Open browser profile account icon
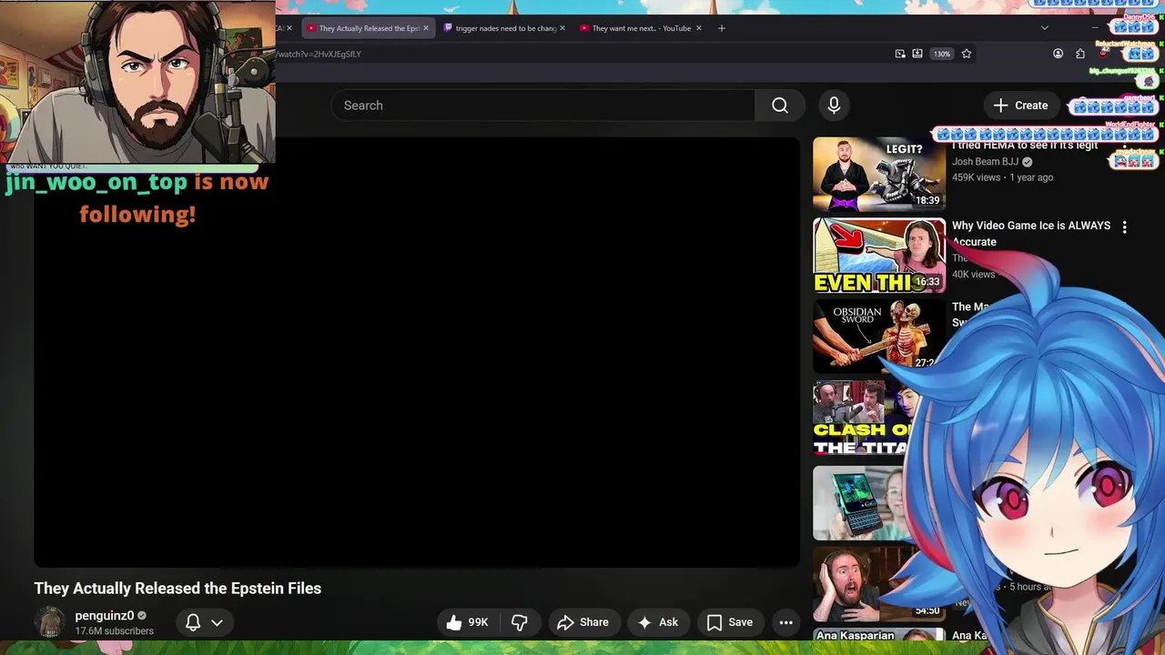This screenshot has height=655, width=1165. (1058, 54)
